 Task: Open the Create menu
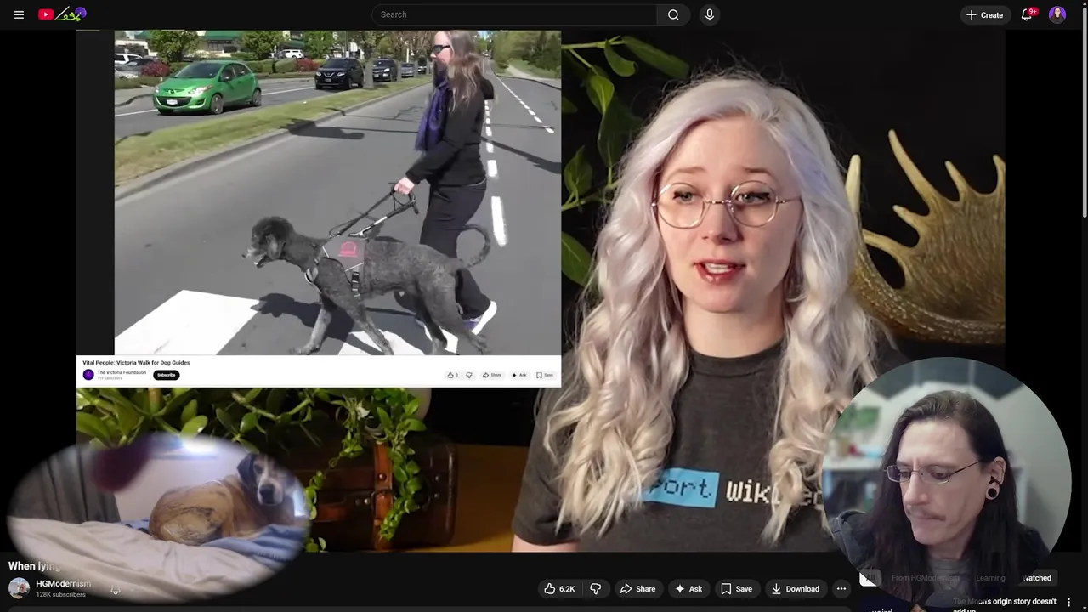click(x=984, y=14)
